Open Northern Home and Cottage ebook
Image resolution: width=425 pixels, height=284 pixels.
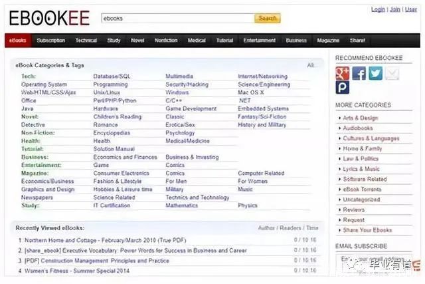pyautogui.click(x=105, y=240)
